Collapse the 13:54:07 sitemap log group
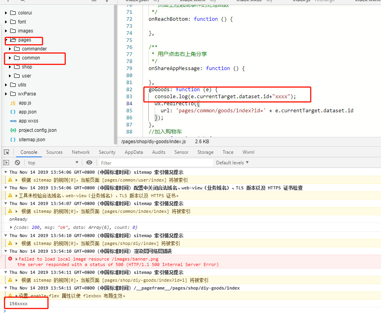The image size is (381, 322). click(5, 203)
